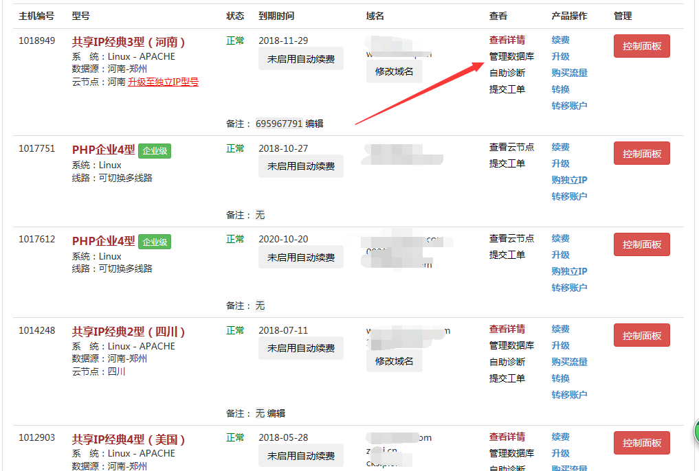This screenshot has width=699, height=471.
Task: Click 编辑 next to remark 695967791
Action: click(314, 124)
